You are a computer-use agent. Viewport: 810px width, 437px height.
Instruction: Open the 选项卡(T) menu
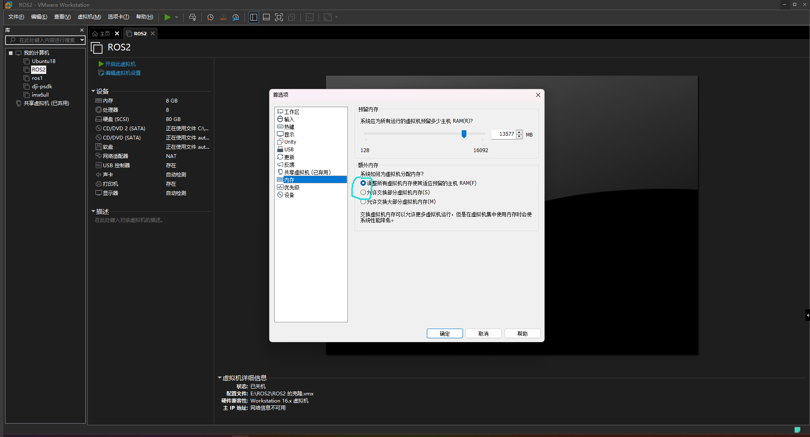[118, 17]
